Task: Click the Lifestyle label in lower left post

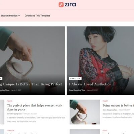Action: click(10, 130)
